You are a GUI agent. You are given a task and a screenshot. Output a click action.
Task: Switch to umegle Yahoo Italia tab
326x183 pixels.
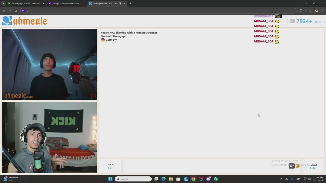[66, 4]
